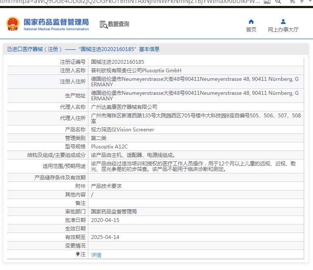
Task: Click 国家药品监督管理局 header title
Action: coord(56,22)
